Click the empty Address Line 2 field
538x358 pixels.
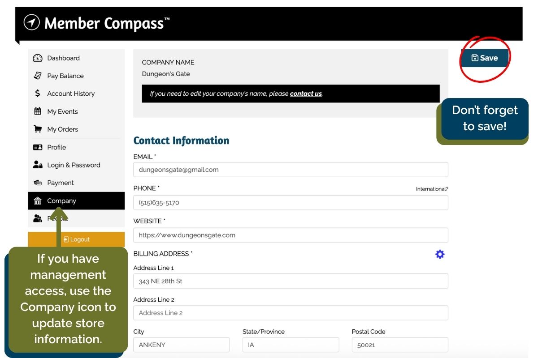pos(291,313)
